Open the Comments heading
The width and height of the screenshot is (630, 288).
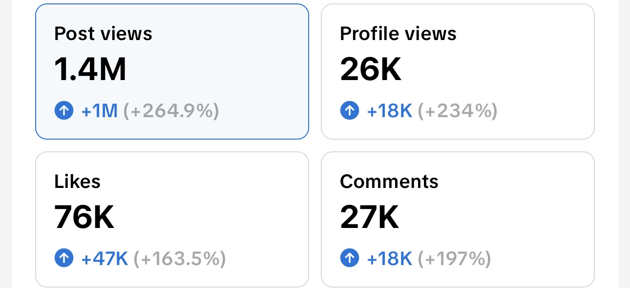coord(389,182)
